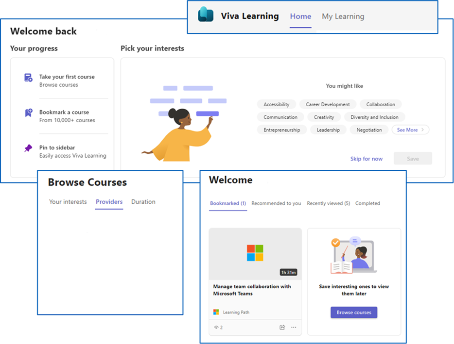Image resolution: width=454 pixels, height=344 pixels.
Task: Select the Your interests tab in Browse Courses
Action: pos(68,202)
